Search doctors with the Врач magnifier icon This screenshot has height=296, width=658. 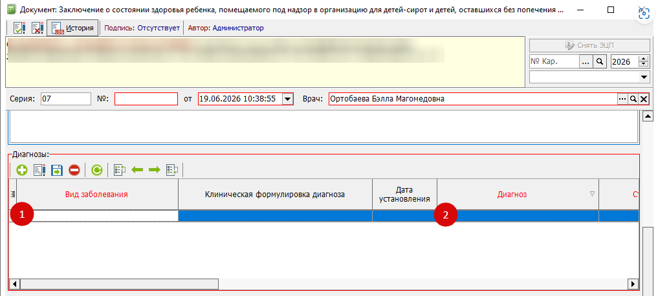pyautogui.click(x=633, y=99)
